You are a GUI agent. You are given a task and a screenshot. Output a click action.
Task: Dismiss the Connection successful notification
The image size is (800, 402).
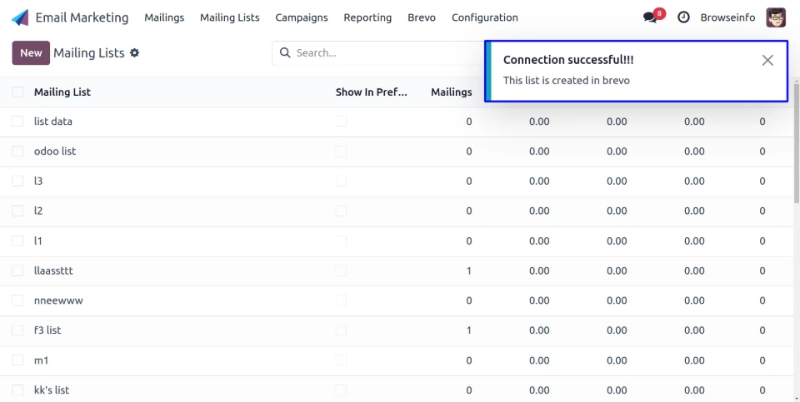767,60
